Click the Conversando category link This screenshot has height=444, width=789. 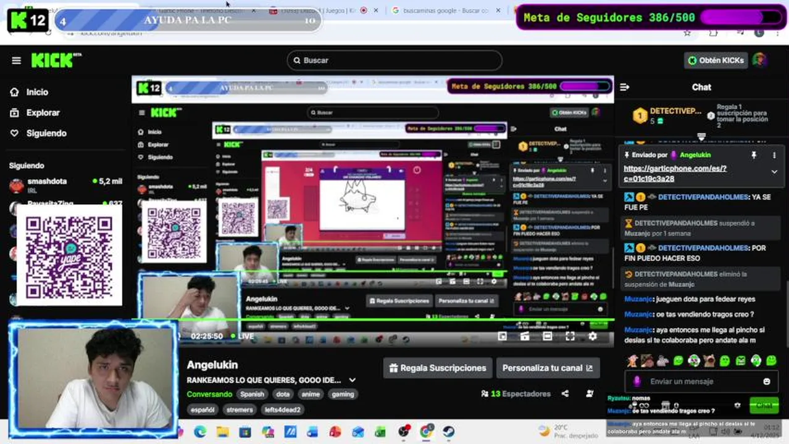point(209,394)
